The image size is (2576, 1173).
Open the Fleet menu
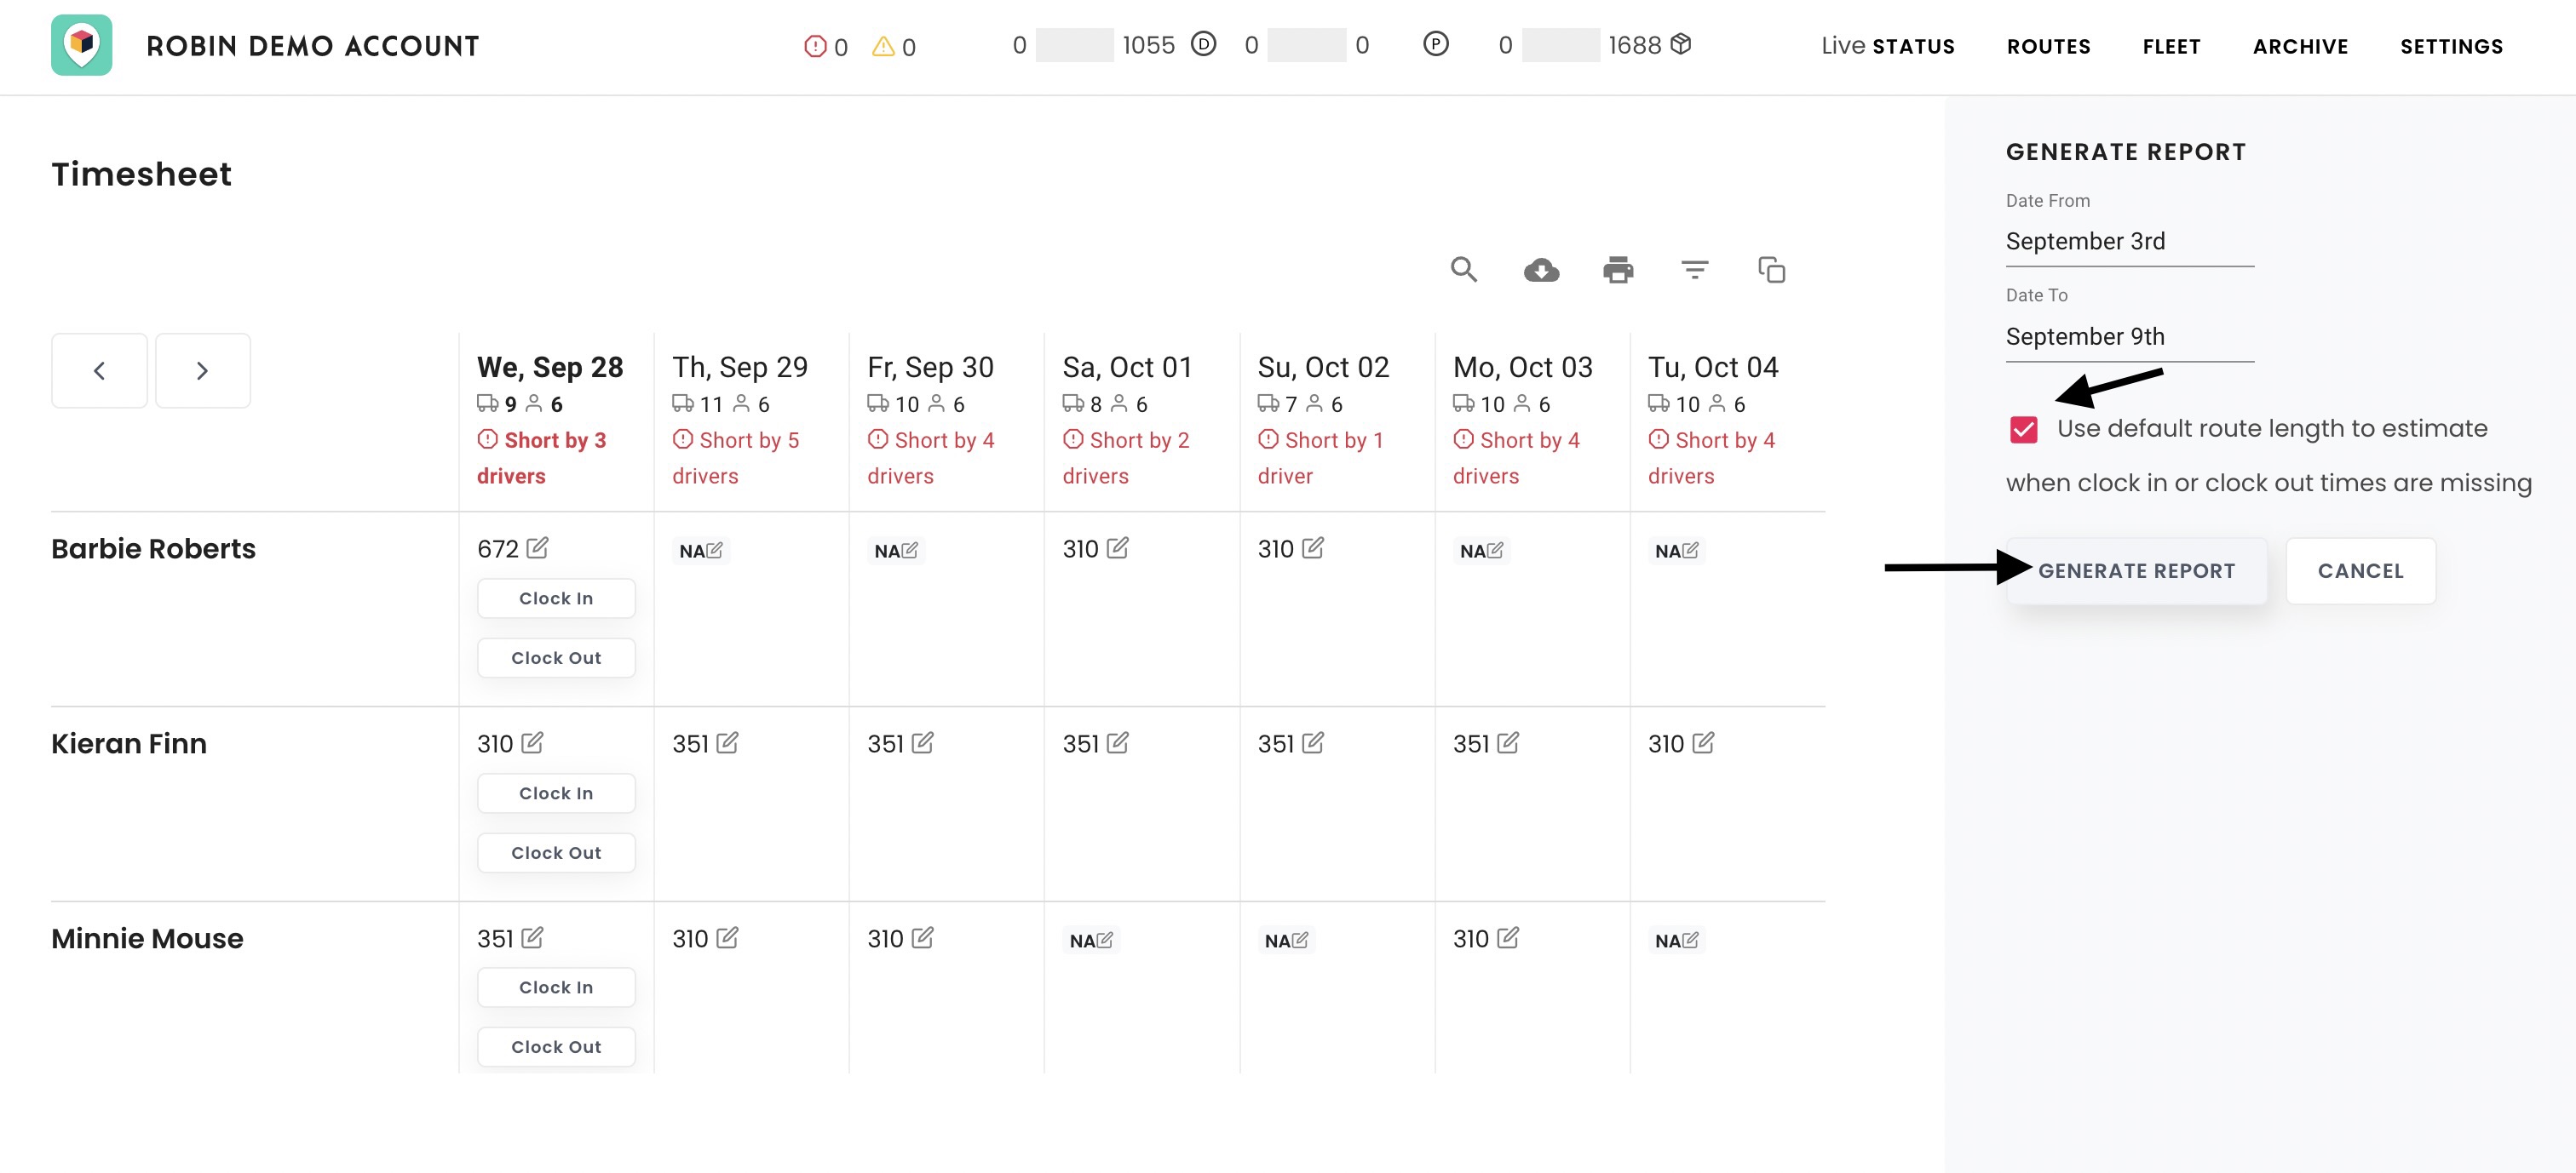pyautogui.click(x=2171, y=46)
